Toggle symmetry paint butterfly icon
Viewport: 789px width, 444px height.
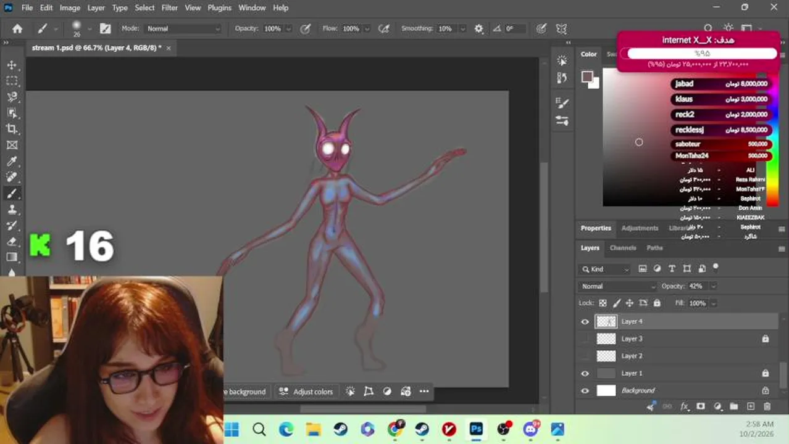tap(561, 28)
